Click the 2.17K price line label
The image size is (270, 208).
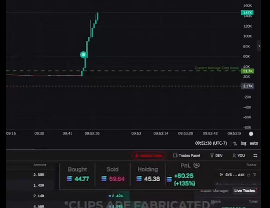(x=247, y=86)
